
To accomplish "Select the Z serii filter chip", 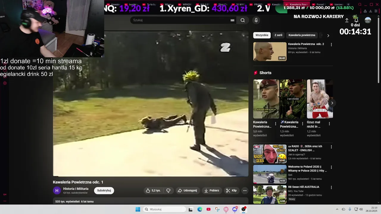I will [x=278, y=35].
